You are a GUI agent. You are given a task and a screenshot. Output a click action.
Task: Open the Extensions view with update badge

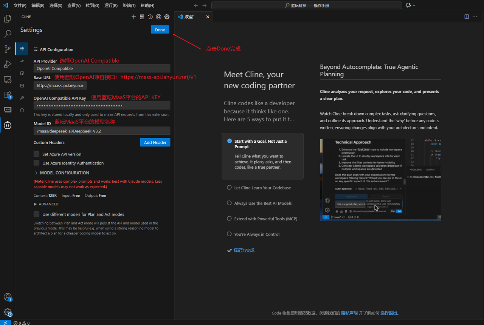coord(8,95)
